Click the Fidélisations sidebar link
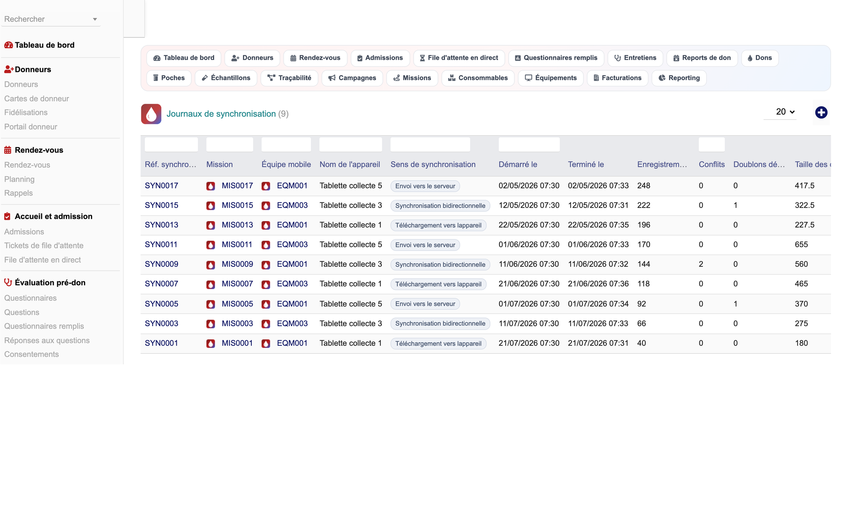 [26, 112]
